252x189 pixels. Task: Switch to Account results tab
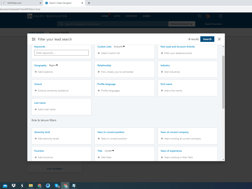point(59,32)
